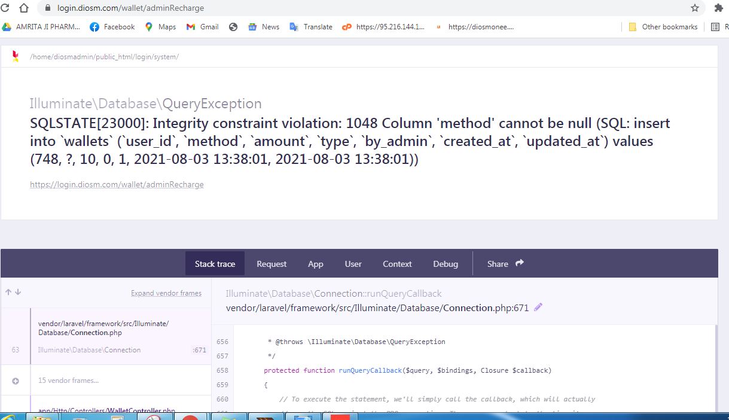Open the User tab
Image resolution: width=729 pixels, height=420 pixels.
353,264
